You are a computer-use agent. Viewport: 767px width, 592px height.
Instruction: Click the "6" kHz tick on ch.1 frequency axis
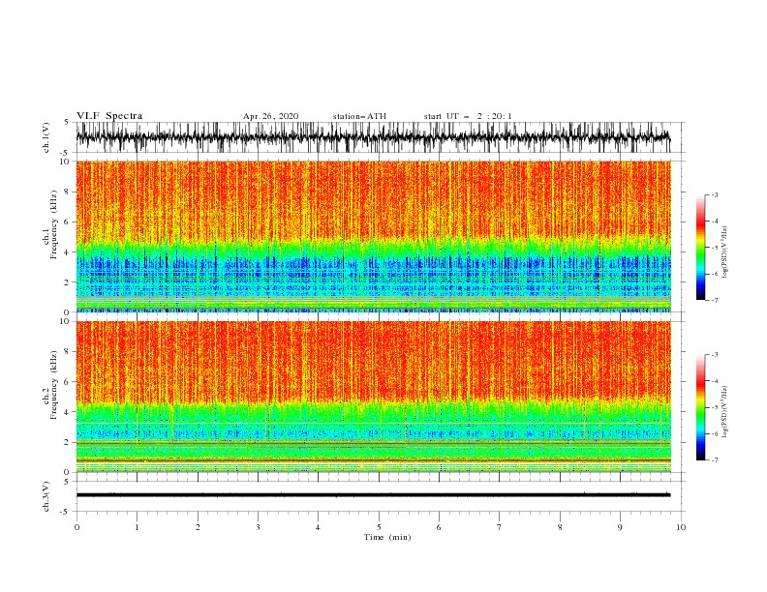click(67, 222)
